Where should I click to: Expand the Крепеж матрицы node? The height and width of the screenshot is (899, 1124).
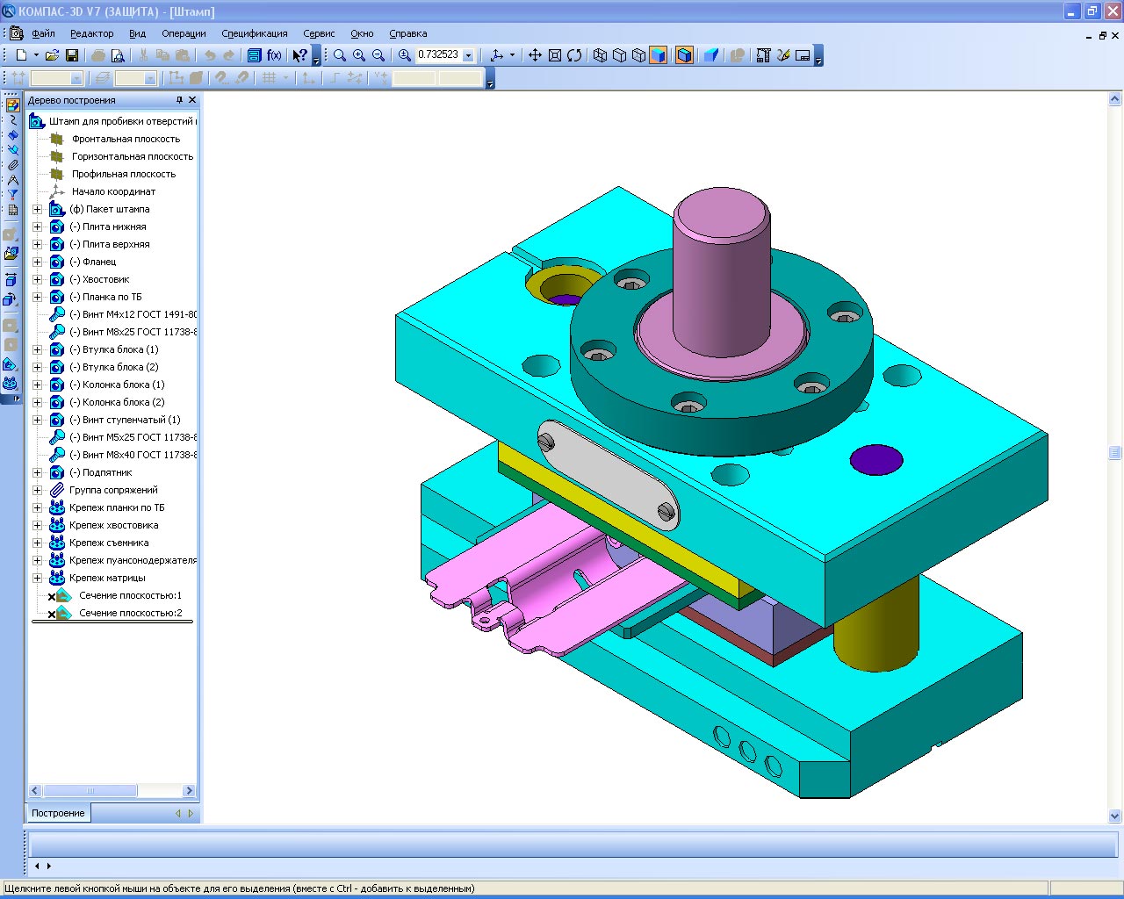tap(37, 578)
